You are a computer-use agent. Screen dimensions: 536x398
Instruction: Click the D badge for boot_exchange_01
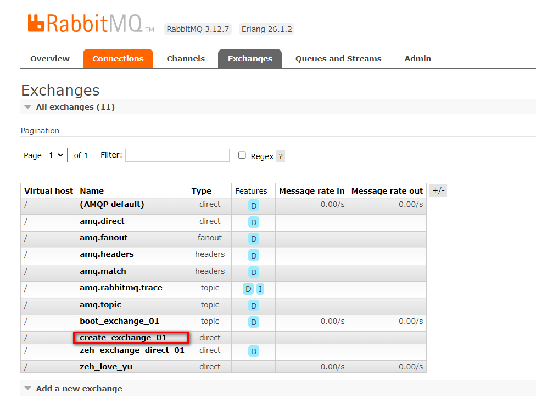click(x=254, y=322)
